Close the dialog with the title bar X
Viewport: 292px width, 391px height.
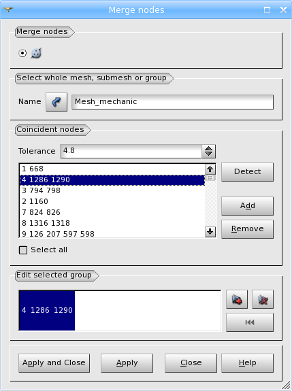[283, 10]
